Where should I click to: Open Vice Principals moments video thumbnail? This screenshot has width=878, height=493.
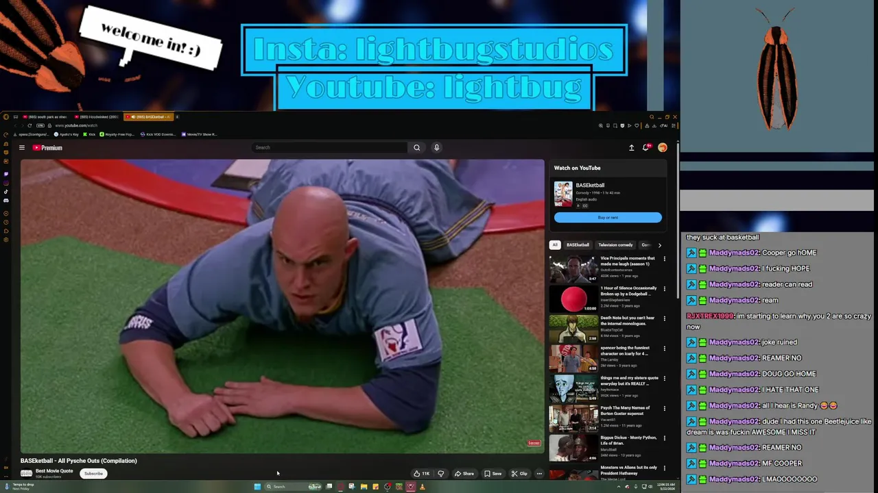573,269
